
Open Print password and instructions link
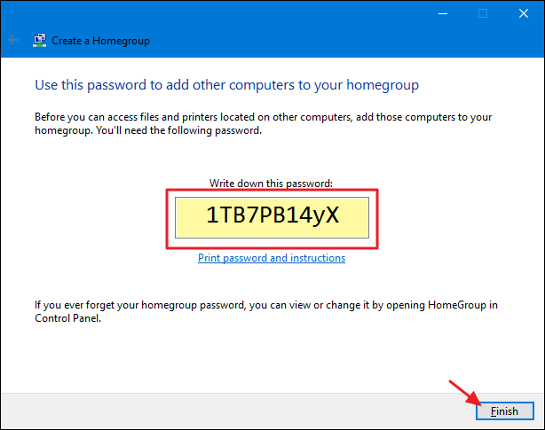272,258
